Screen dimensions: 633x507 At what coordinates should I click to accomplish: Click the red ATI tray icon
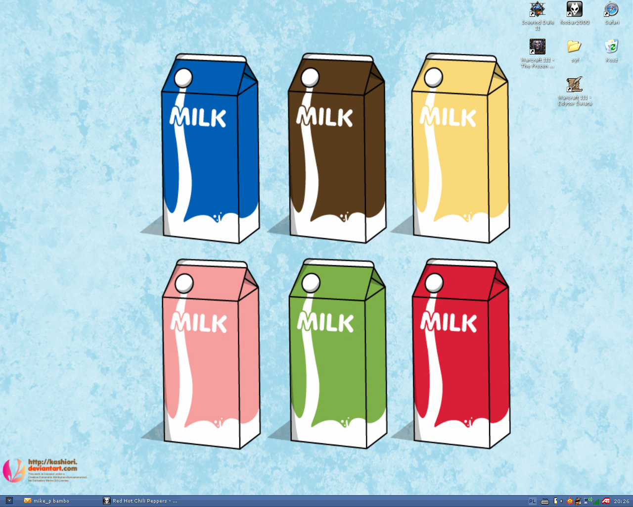click(606, 501)
